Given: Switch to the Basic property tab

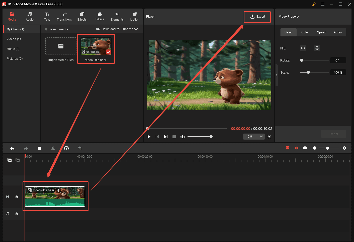Looking at the screenshot, I should coord(288,32).
